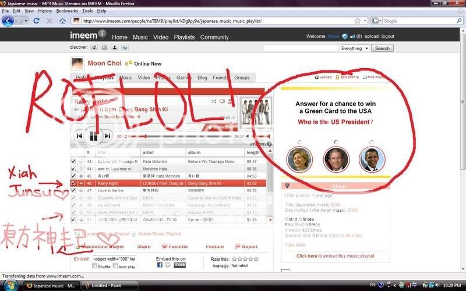Open the address bar history dropdown
466x291 pixels.
click(x=365, y=21)
